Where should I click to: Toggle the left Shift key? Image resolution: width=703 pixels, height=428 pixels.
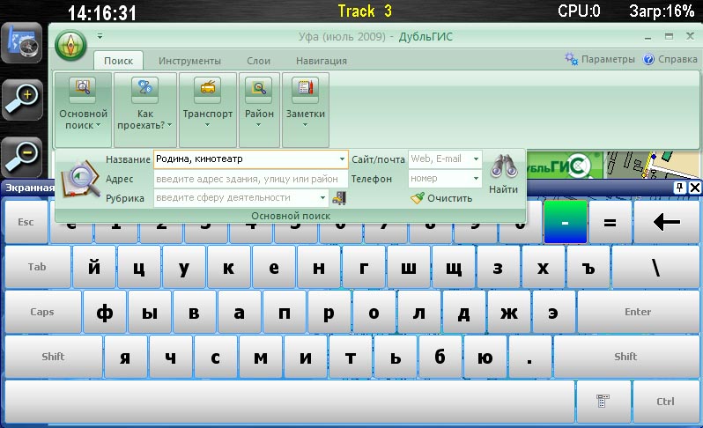pos(53,357)
